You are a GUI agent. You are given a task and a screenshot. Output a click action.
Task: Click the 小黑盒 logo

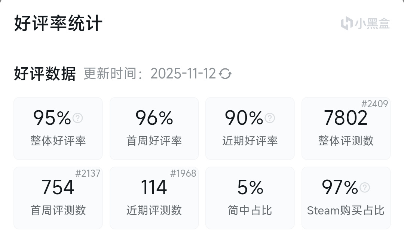click(x=365, y=24)
